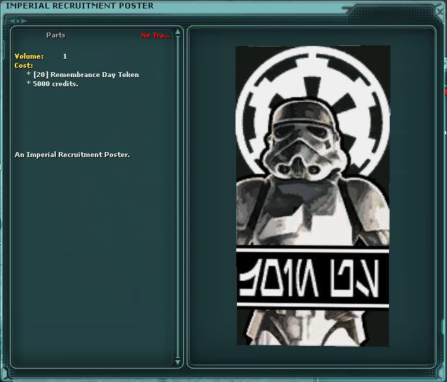Screen dimensions: 447x382
Task: Click empty space below the item description
Action: 92,269
